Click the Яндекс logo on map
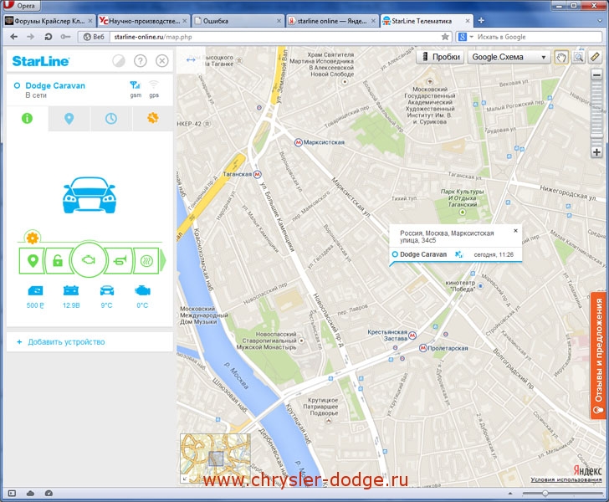Image resolution: width=609 pixels, height=502 pixels. 587,470
